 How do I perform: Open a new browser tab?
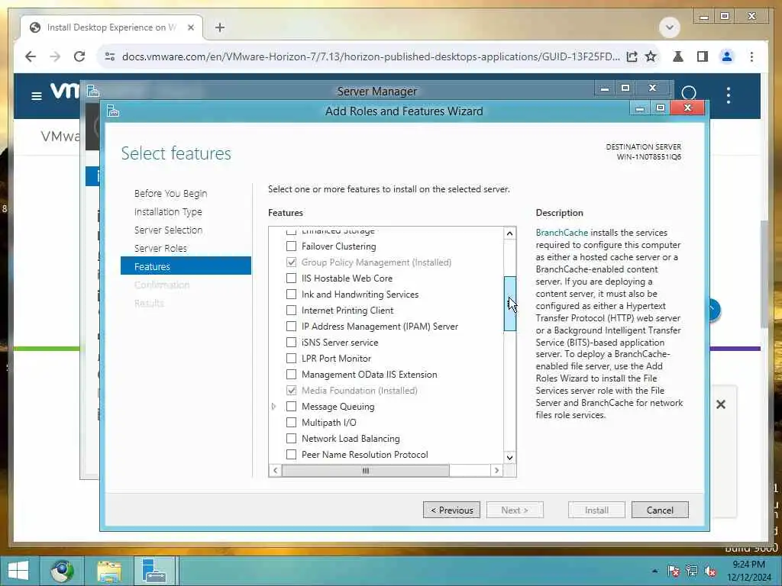coord(219,27)
